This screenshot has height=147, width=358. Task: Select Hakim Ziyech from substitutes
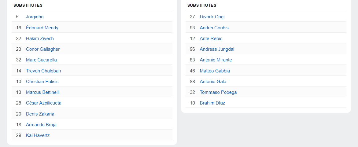40,39
